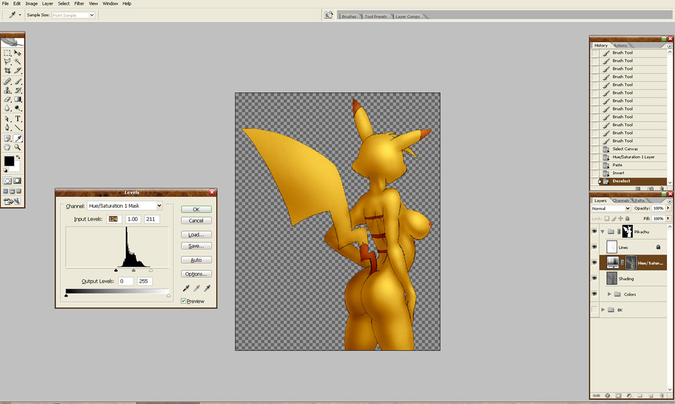Screen dimensions: 675x404
Task: Open the Filter menu
Action: pyautogui.click(x=79, y=4)
